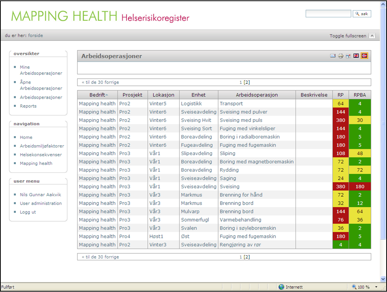The image size is (387, 292).
Task: Sort by Prosjekt column header
Action: 133,95
